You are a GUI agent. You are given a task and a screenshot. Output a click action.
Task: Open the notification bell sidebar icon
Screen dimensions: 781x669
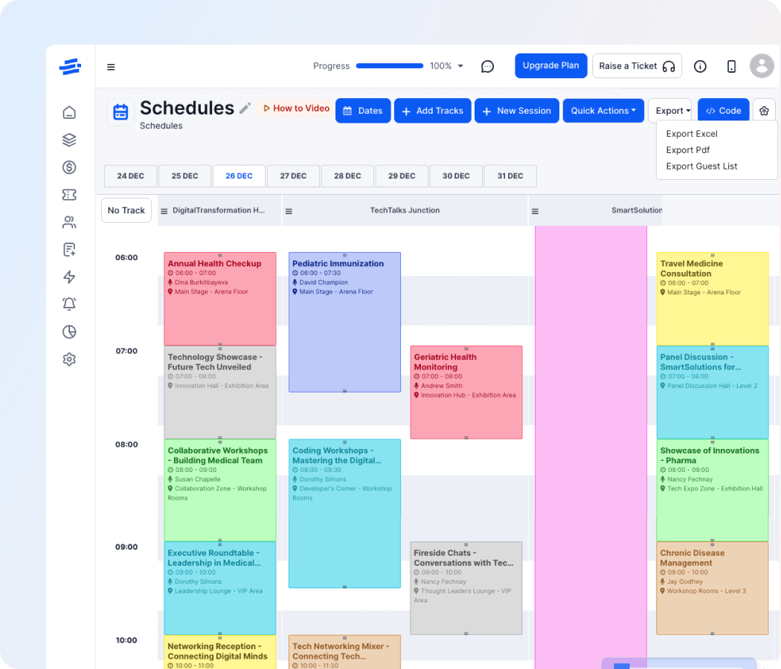[69, 304]
